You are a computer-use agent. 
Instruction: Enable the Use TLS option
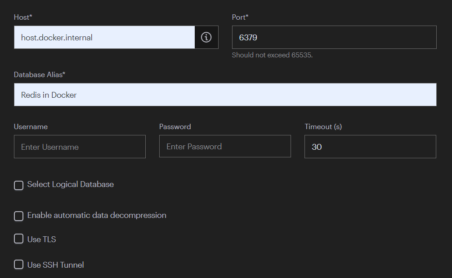(x=18, y=239)
